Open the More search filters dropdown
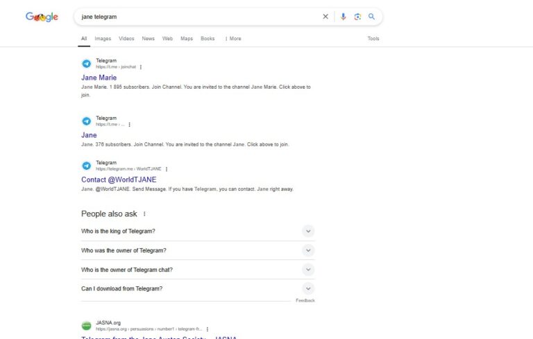This screenshot has width=533, height=339. coord(235,39)
